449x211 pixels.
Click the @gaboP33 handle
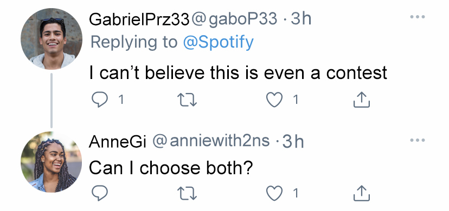click(x=234, y=19)
